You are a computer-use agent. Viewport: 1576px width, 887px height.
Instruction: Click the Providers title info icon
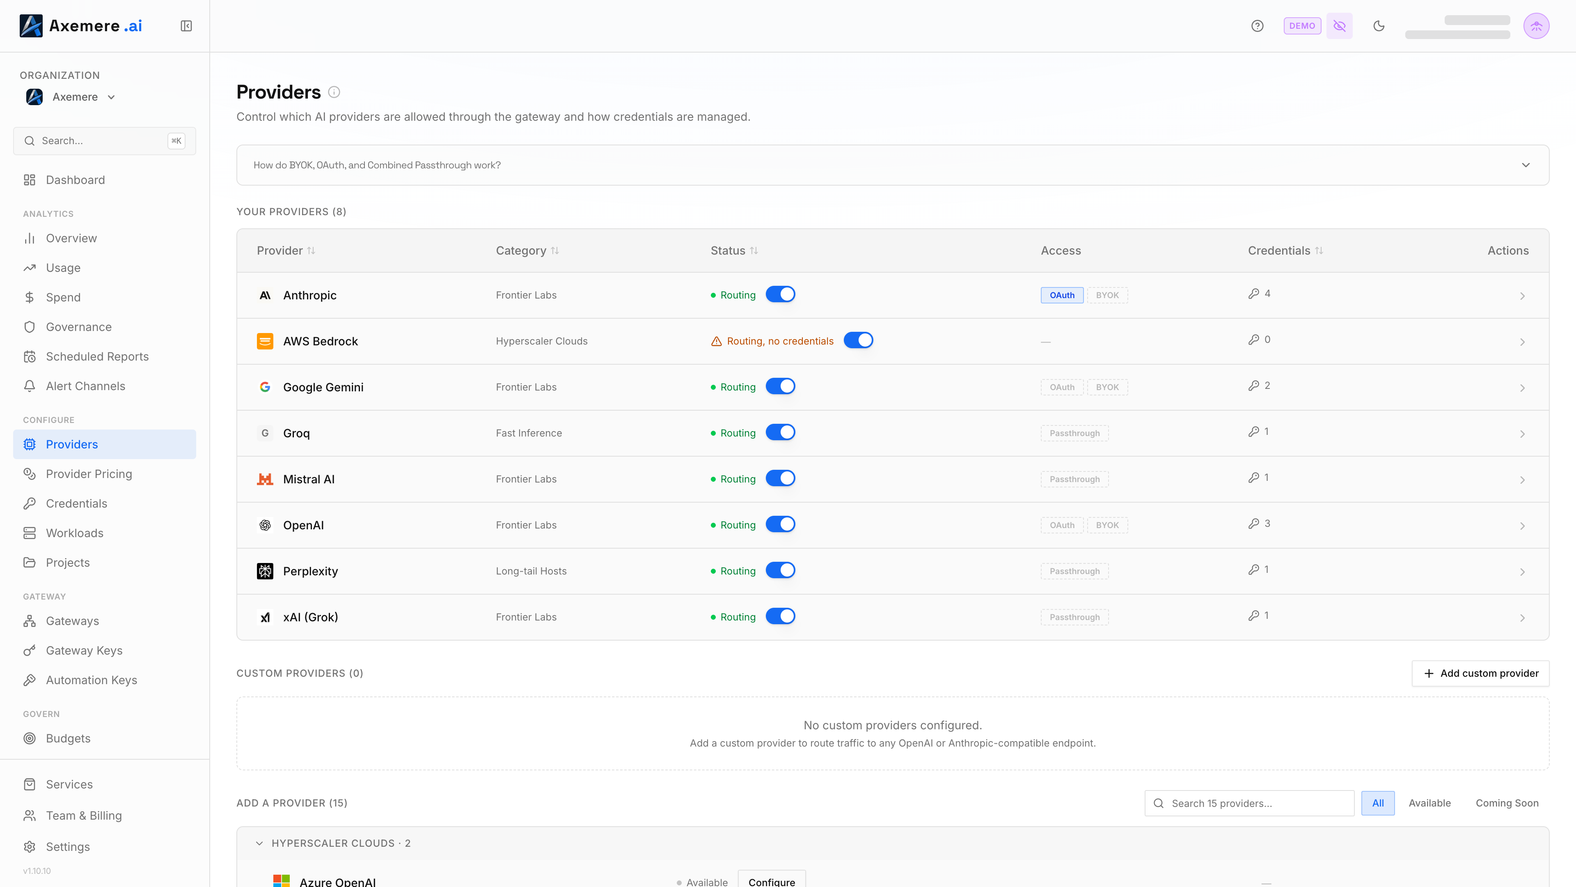click(x=334, y=92)
